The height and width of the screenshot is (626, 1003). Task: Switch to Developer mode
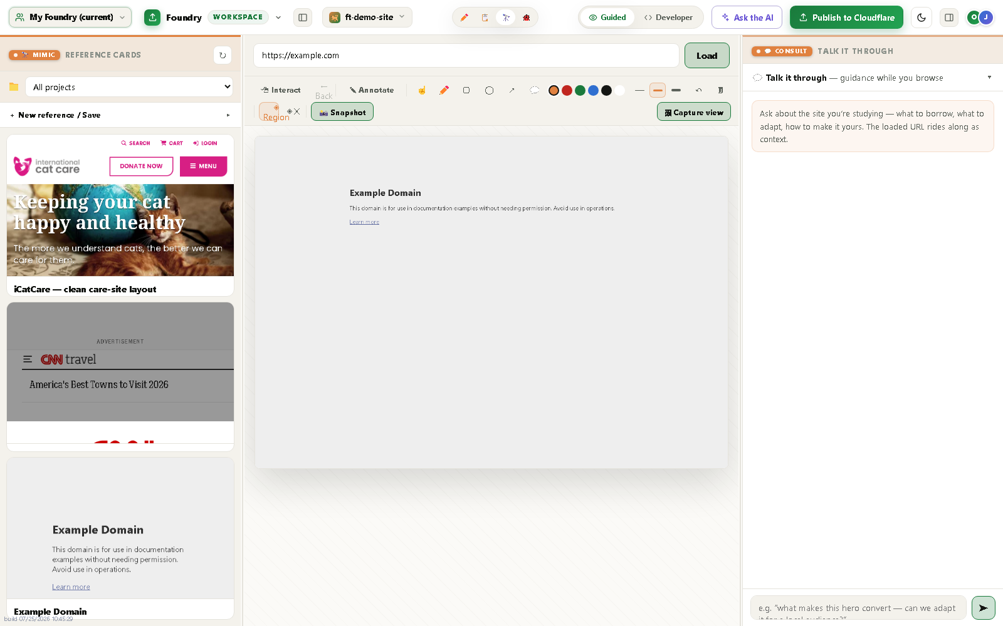(x=668, y=18)
